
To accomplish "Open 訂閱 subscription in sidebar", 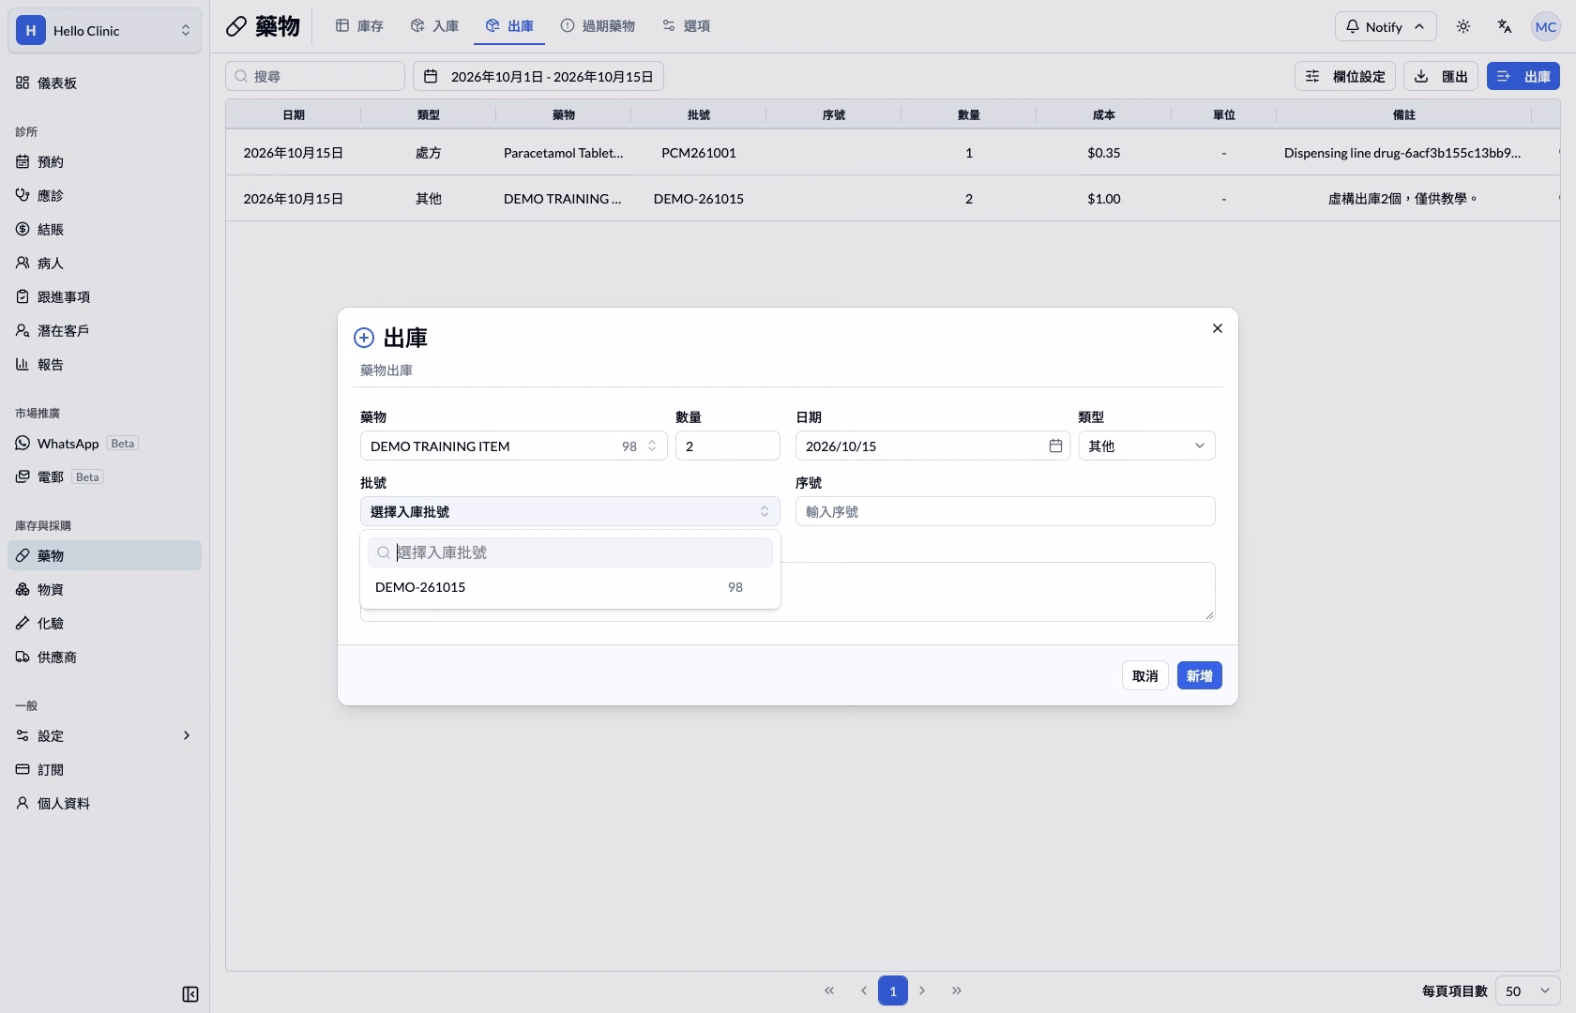I will (x=104, y=769).
